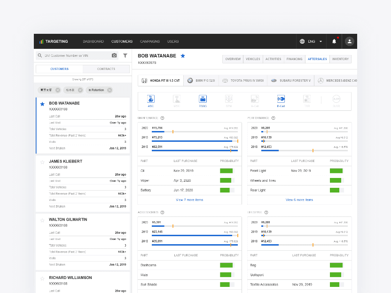Select the Textile Accessories row in Lifestyle

(x=299, y=285)
